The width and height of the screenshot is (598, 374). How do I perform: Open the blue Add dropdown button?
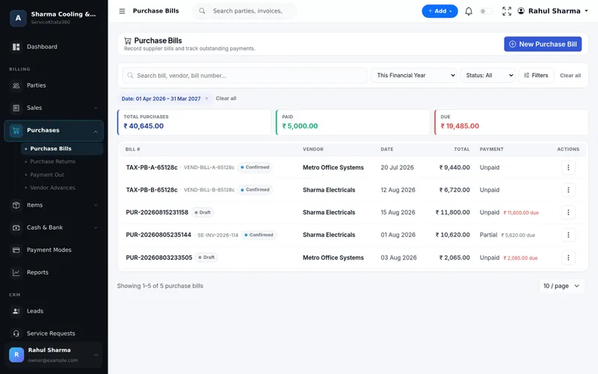click(440, 11)
